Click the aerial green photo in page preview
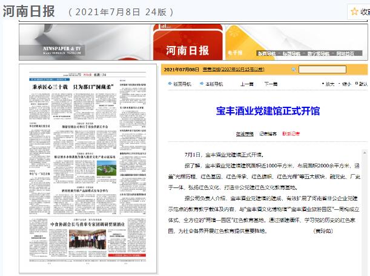Screen dimensions: 370x276 coord(107,168)
